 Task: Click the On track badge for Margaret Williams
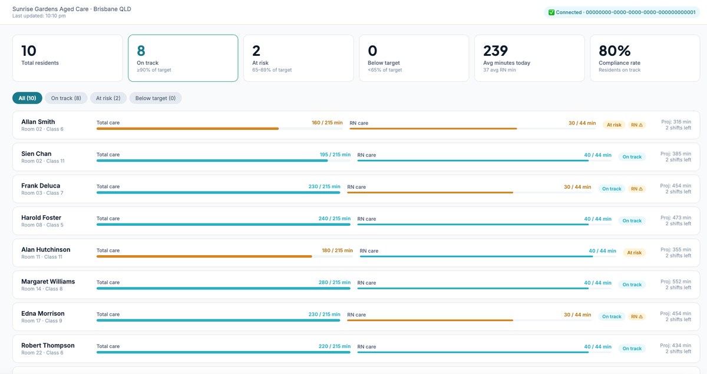pos(632,285)
